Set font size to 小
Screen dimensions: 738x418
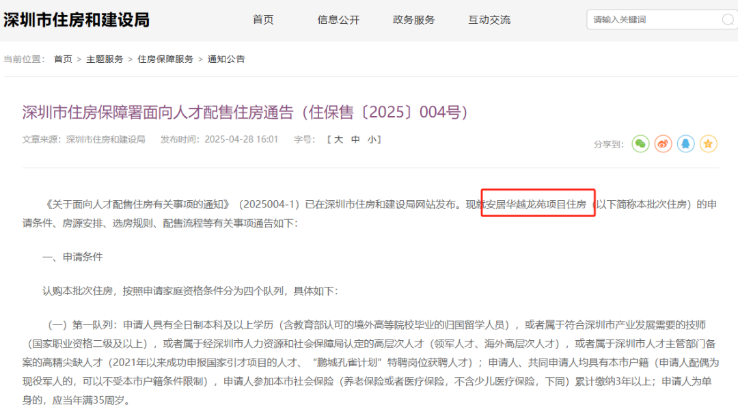tap(372, 139)
